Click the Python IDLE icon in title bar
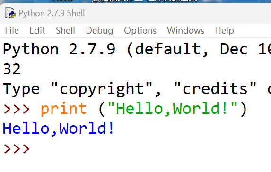Image resolution: width=271 pixels, height=172 pixels. (10, 13)
